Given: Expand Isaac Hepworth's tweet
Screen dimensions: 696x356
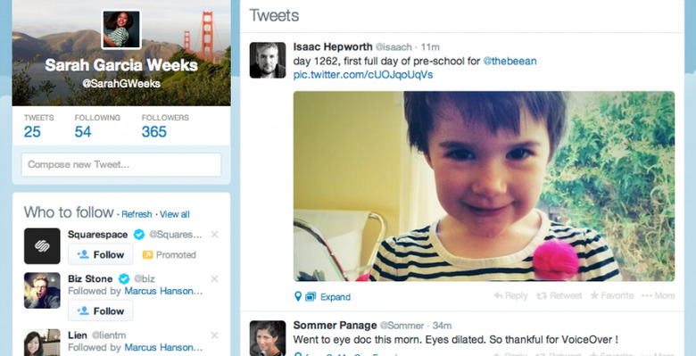Looking at the screenshot, I should point(336,297).
